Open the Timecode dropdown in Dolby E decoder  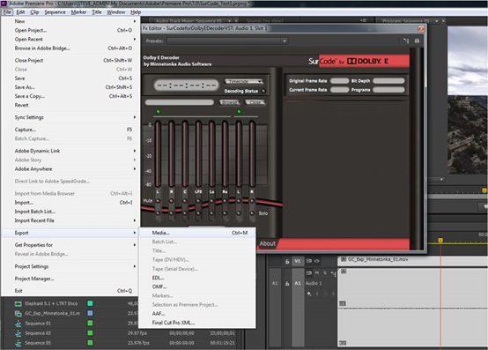click(244, 82)
